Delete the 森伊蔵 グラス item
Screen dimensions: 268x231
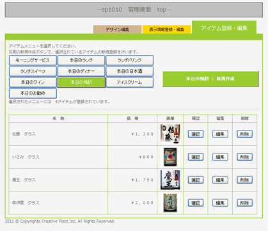(x=244, y=203)
